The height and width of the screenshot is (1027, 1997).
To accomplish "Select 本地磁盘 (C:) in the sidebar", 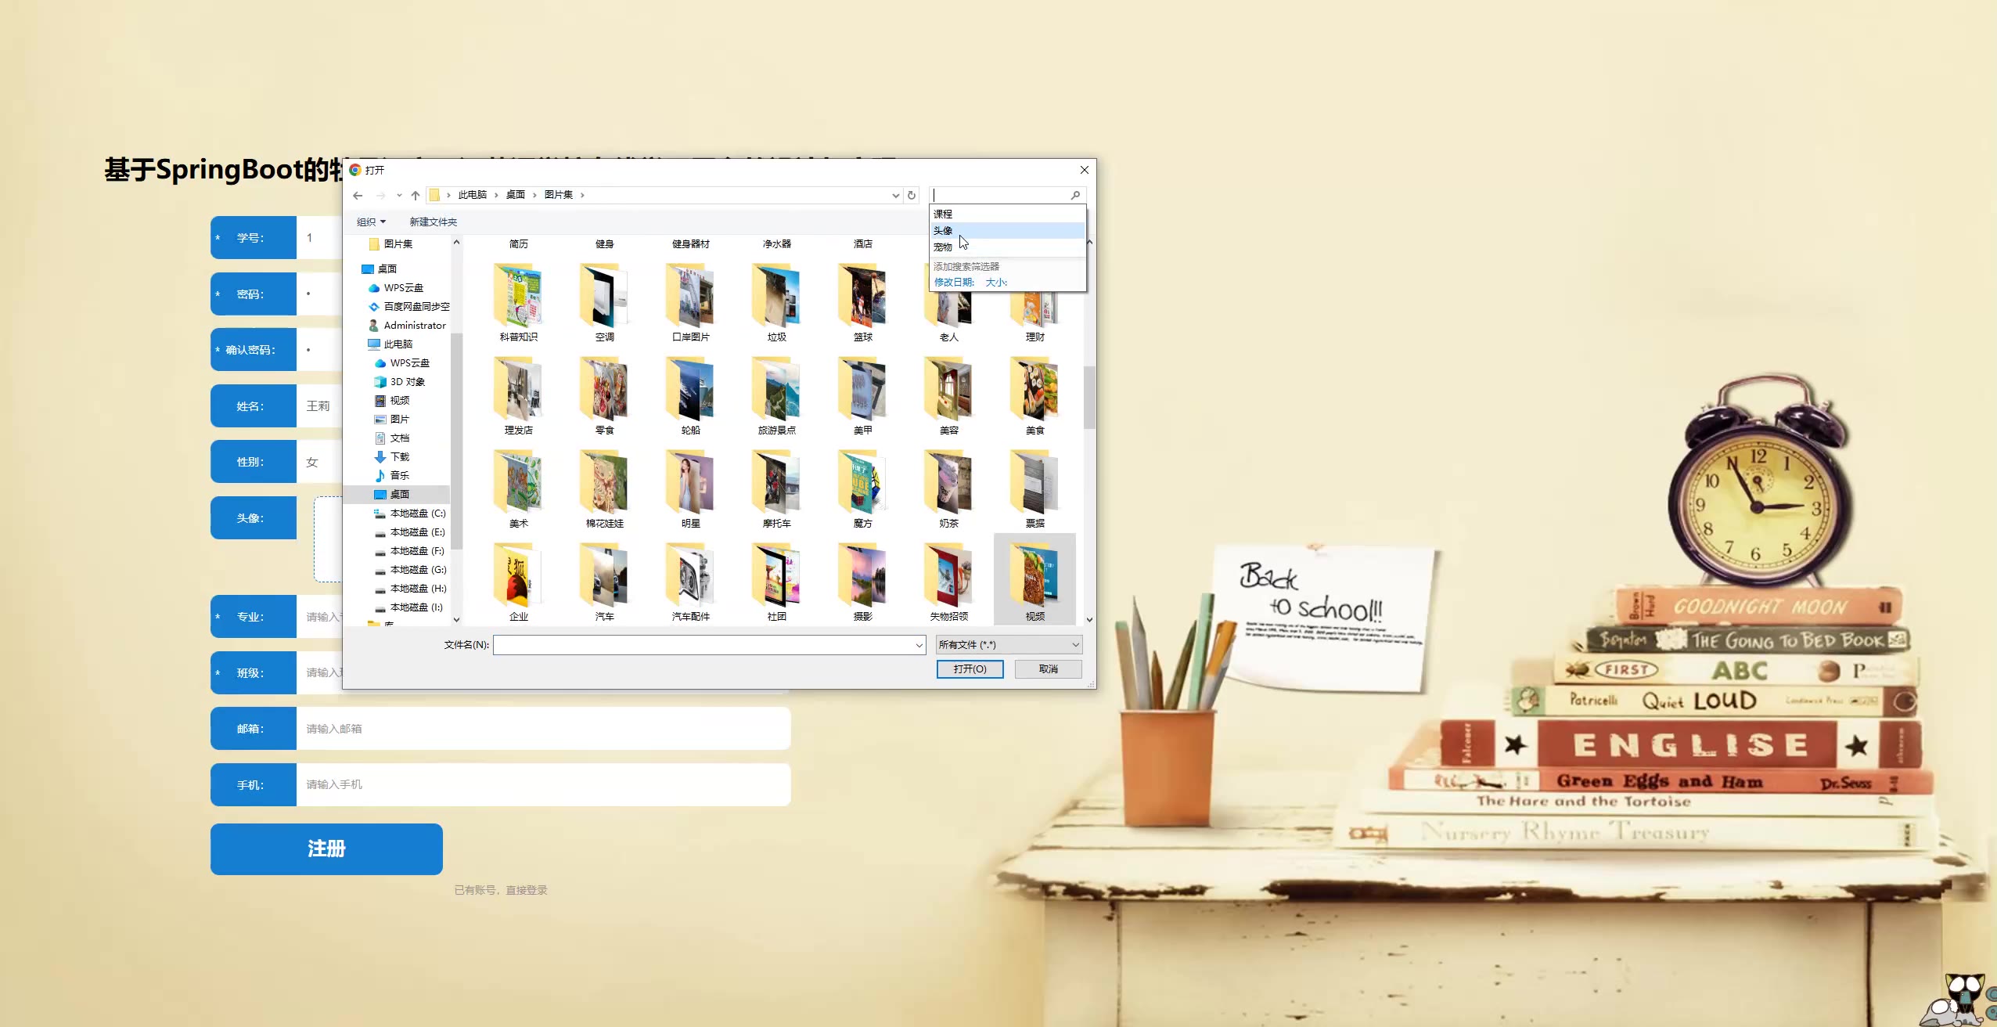I will pyautogui.click(x=417, y=513).
